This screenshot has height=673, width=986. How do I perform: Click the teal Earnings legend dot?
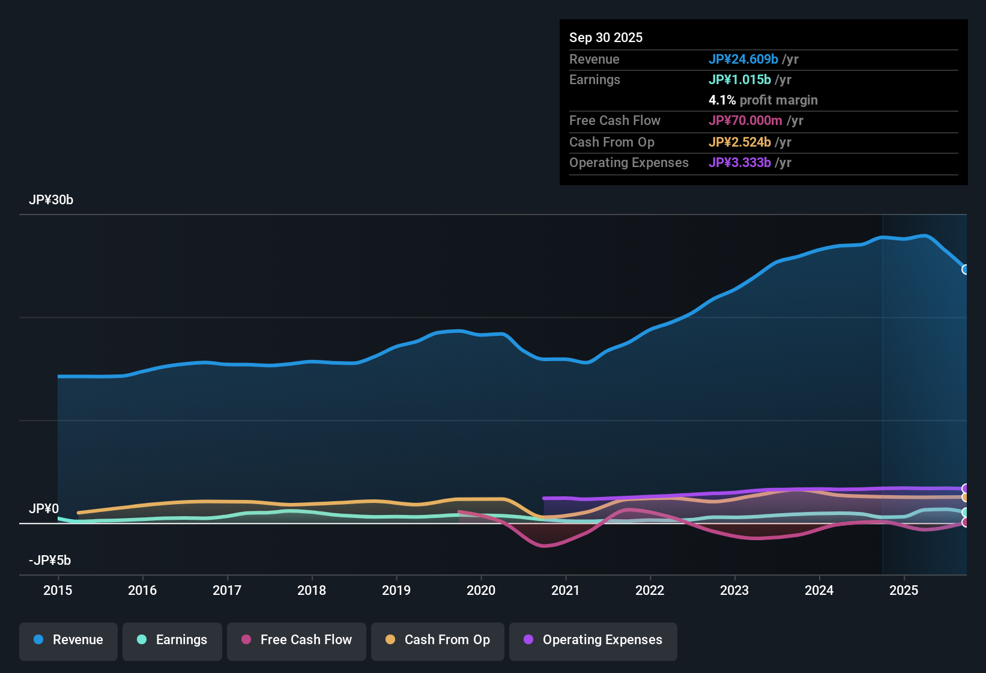[142, 640]
